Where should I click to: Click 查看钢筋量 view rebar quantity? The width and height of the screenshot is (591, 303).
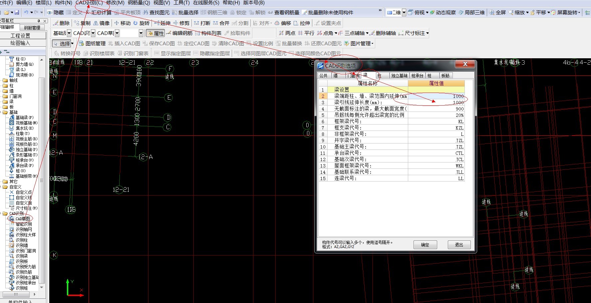pyautogui.click(x=284, y=13)
